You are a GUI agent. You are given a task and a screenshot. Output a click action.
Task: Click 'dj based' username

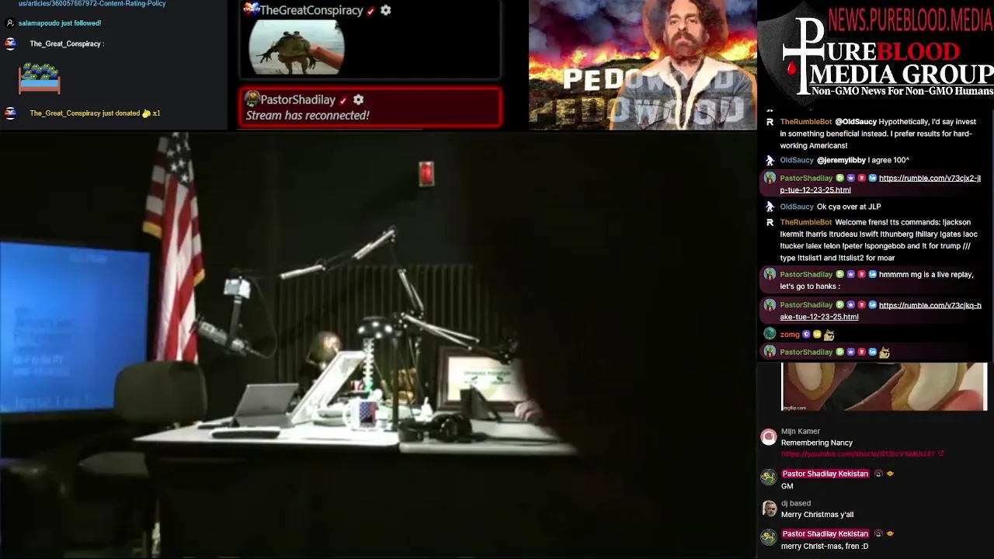tap(796, 503)
